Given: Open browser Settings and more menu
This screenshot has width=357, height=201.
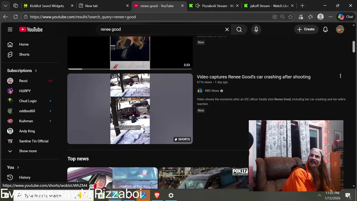Looking at the screenshot, I should coord(331,17).
